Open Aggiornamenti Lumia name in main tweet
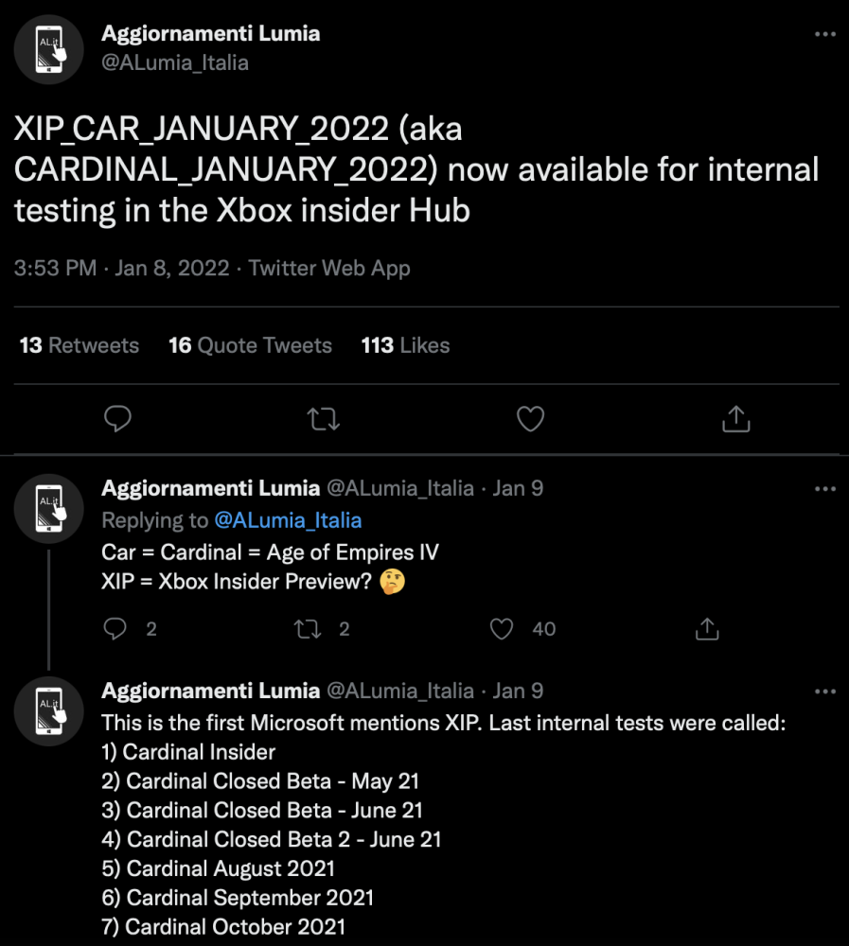Viewport: 849px width, 946px height. point(210,33)
